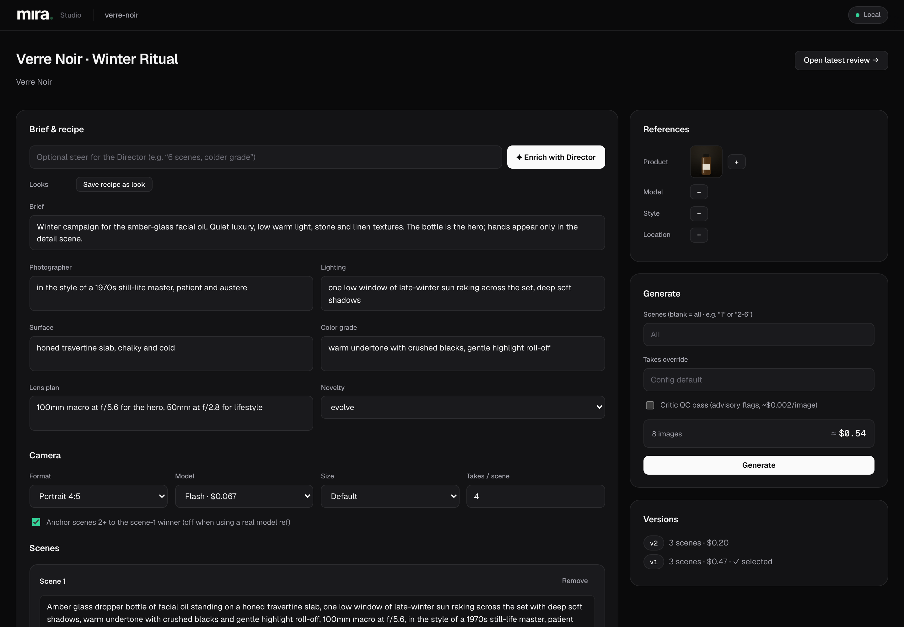Click the '3 scenes · $0.20' version text
The height and width of the screenshot is (627, 904).
click(699, 543)
